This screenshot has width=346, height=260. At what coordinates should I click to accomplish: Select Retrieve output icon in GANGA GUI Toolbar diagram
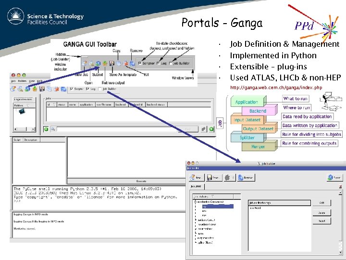(105, 64)
